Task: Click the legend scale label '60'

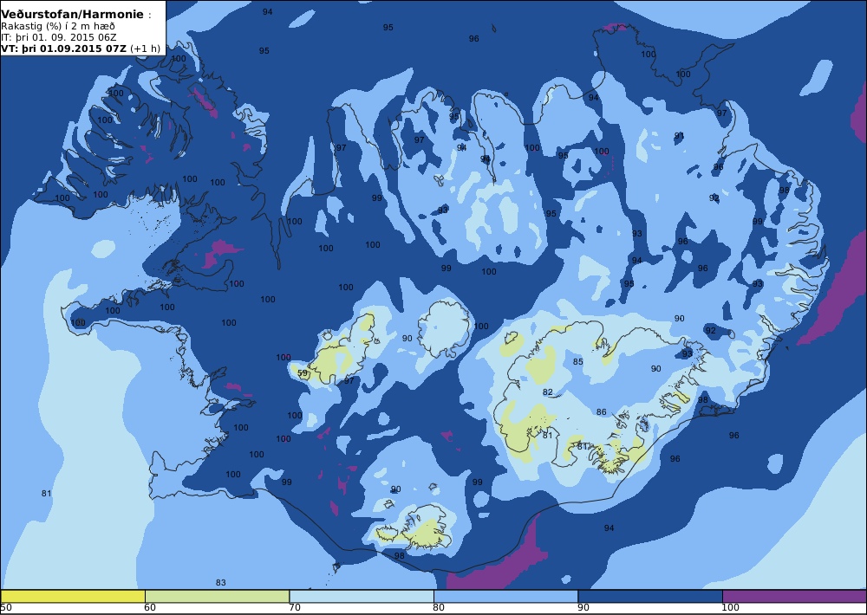Action: click(150, 608)
